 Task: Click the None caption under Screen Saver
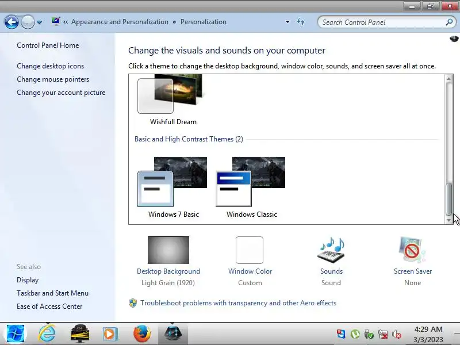click(412, 283)
